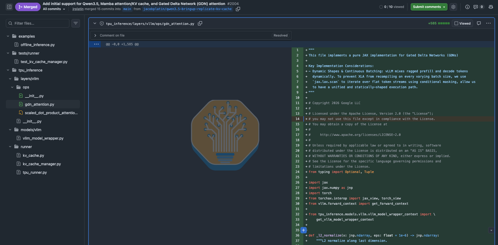The image size is (498, 245).
Task: Expand the Comment on file thread
Action: click(95, 35)
